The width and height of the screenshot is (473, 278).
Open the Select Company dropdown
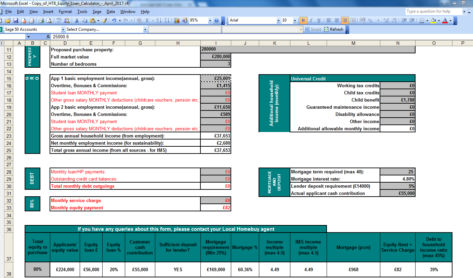[145, 29]
